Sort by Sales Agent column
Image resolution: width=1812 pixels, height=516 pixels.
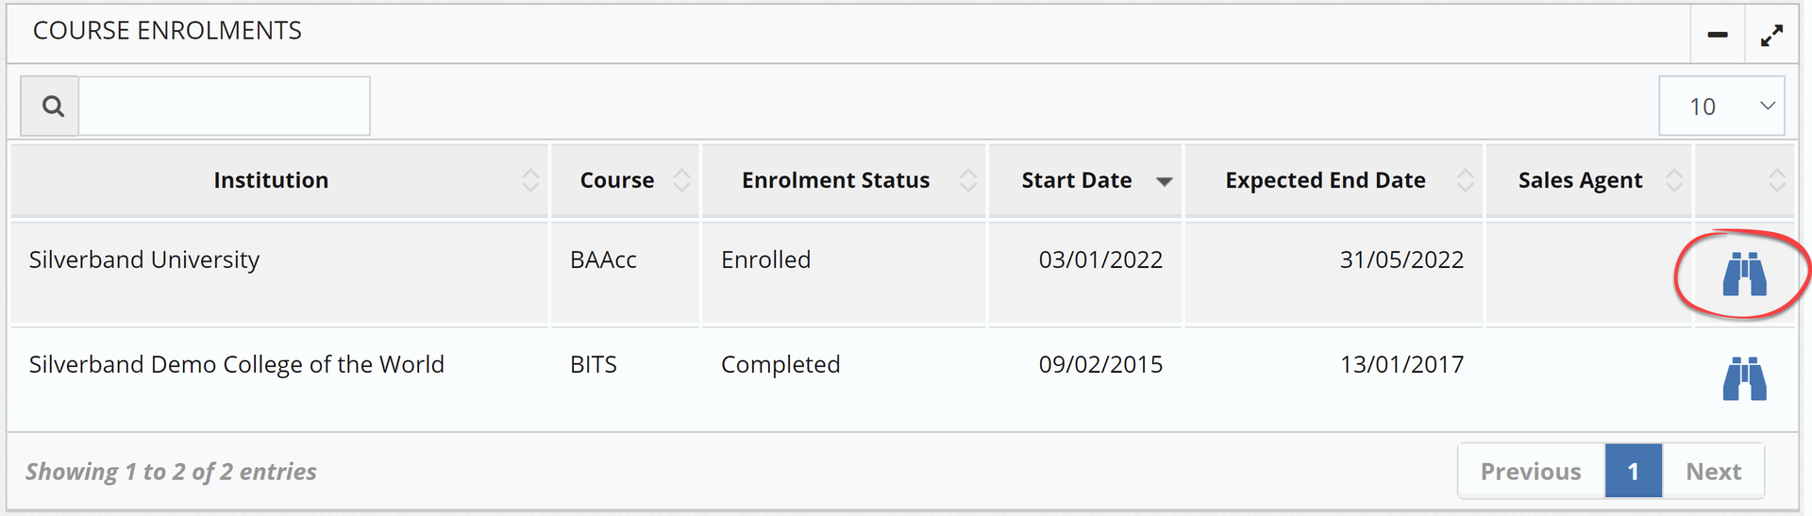[1580, 180]
